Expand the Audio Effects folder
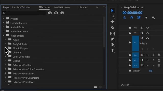The height and width of the screenshot is (91, 163). pos(3,27)
